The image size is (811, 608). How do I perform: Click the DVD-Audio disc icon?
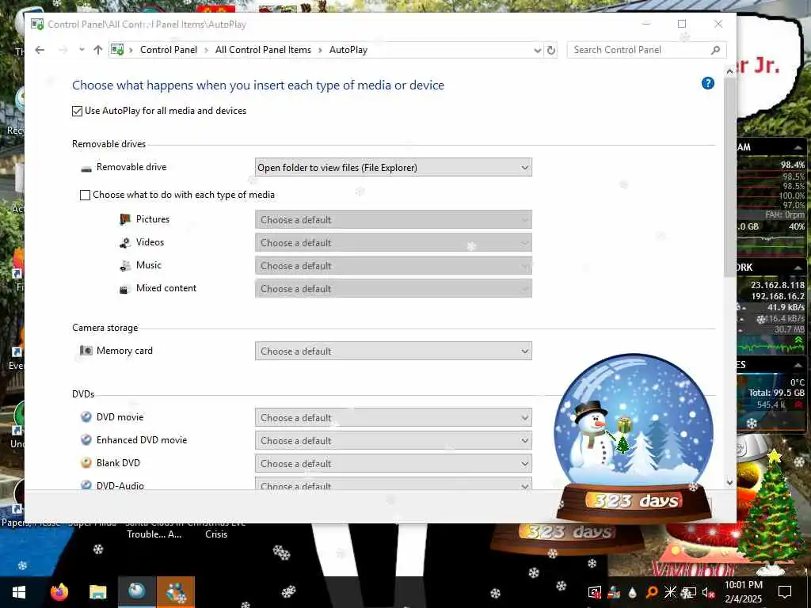[86, 484]
